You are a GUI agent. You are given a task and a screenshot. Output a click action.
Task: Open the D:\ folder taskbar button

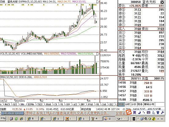[x=122, y=119]
